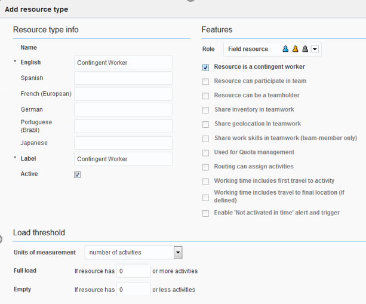Image resolution: width=366 pixels, height=304 pixels.
Task: Check 'Enable Not activated in time alert'
Action: click(x=206, y=213)
